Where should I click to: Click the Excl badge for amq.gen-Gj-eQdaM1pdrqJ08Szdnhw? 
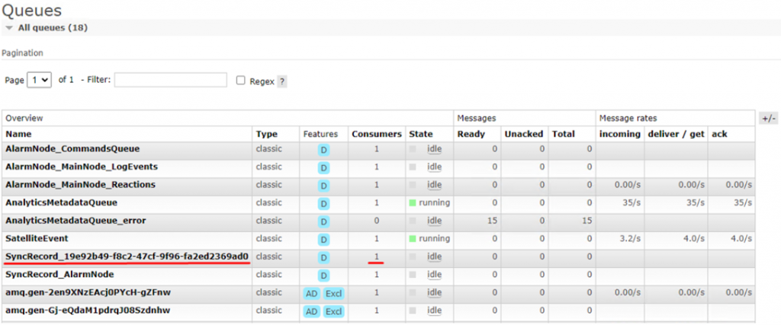(334, 311)
